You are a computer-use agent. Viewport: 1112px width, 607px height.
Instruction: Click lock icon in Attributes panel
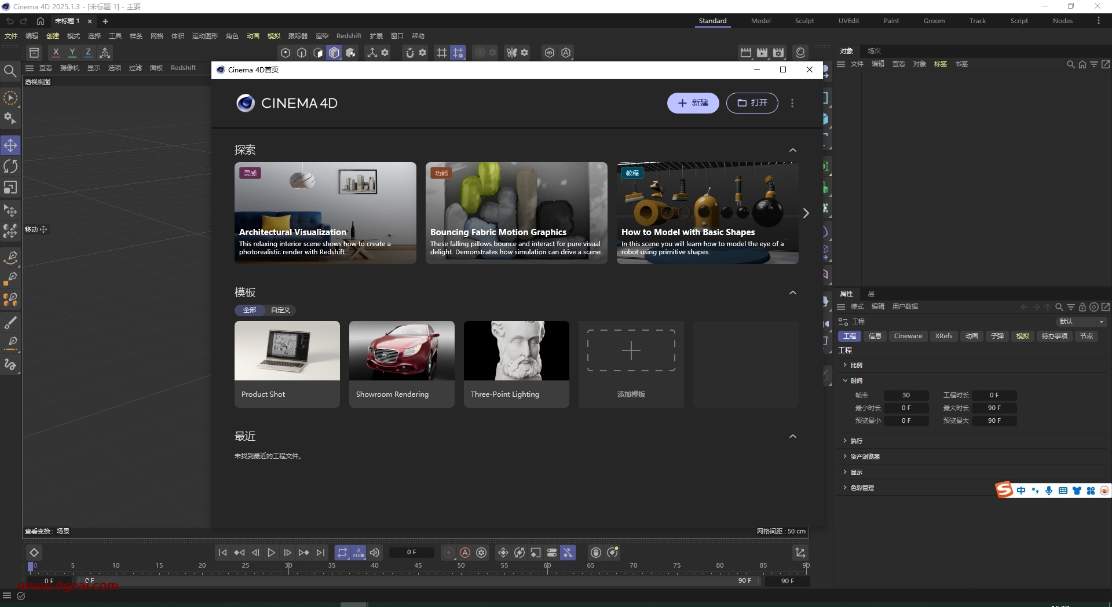(1082, 307)
